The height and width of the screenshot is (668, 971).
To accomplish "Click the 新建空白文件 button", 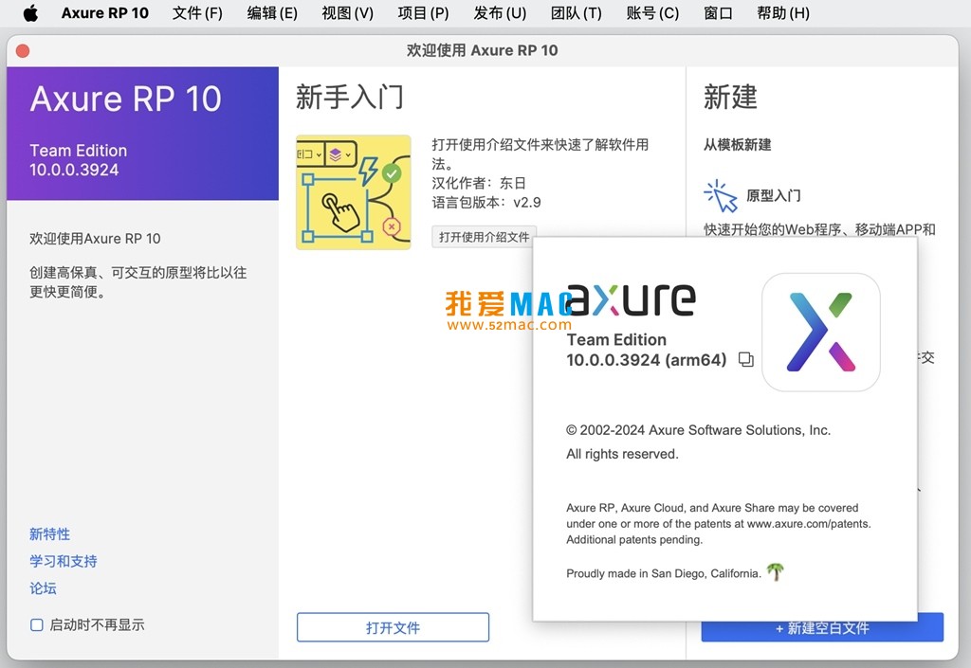I will pyautogui.click(x=822, y=627).
